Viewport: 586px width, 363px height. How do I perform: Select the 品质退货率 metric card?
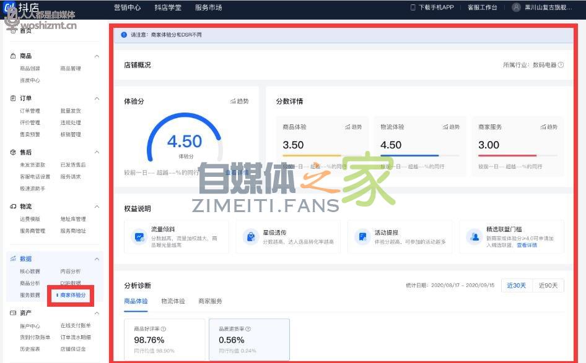(249, 340)
